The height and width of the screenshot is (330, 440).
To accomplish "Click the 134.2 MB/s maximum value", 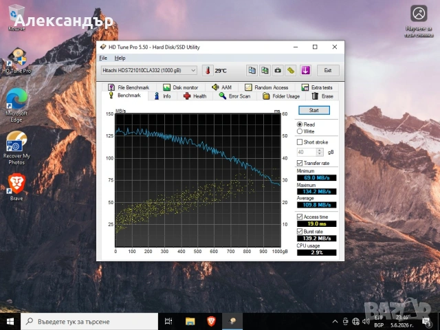I will (x=316, y=191).
